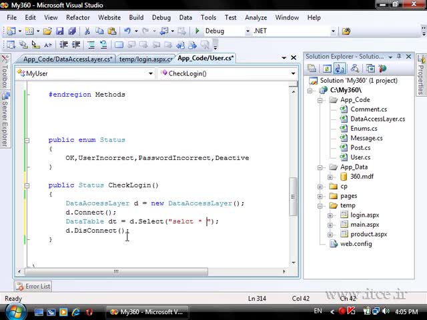Click the Find in Files folder icon
This screenshot has height=320, width=427.
pos(346,31)
